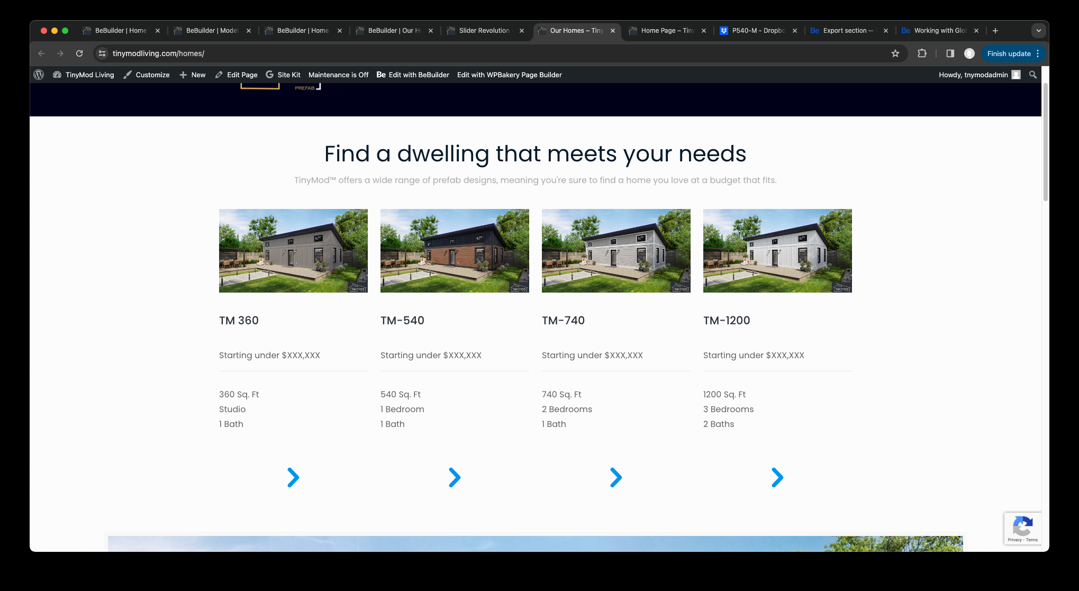Toggle Maintenance is Off switch
Screen dimensions: 1079x591
point(338,74)
